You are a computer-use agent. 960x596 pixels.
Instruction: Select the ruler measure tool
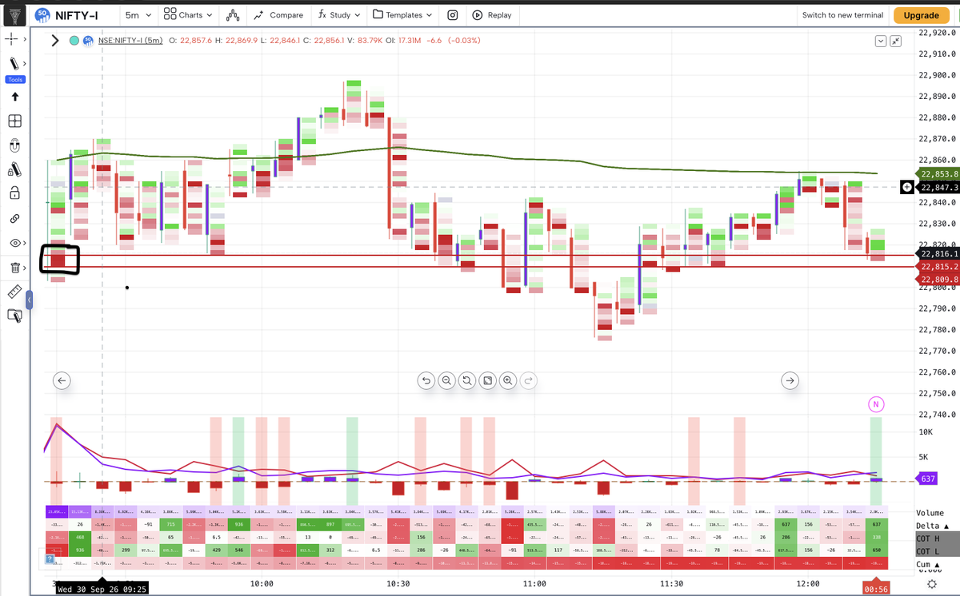14,292
